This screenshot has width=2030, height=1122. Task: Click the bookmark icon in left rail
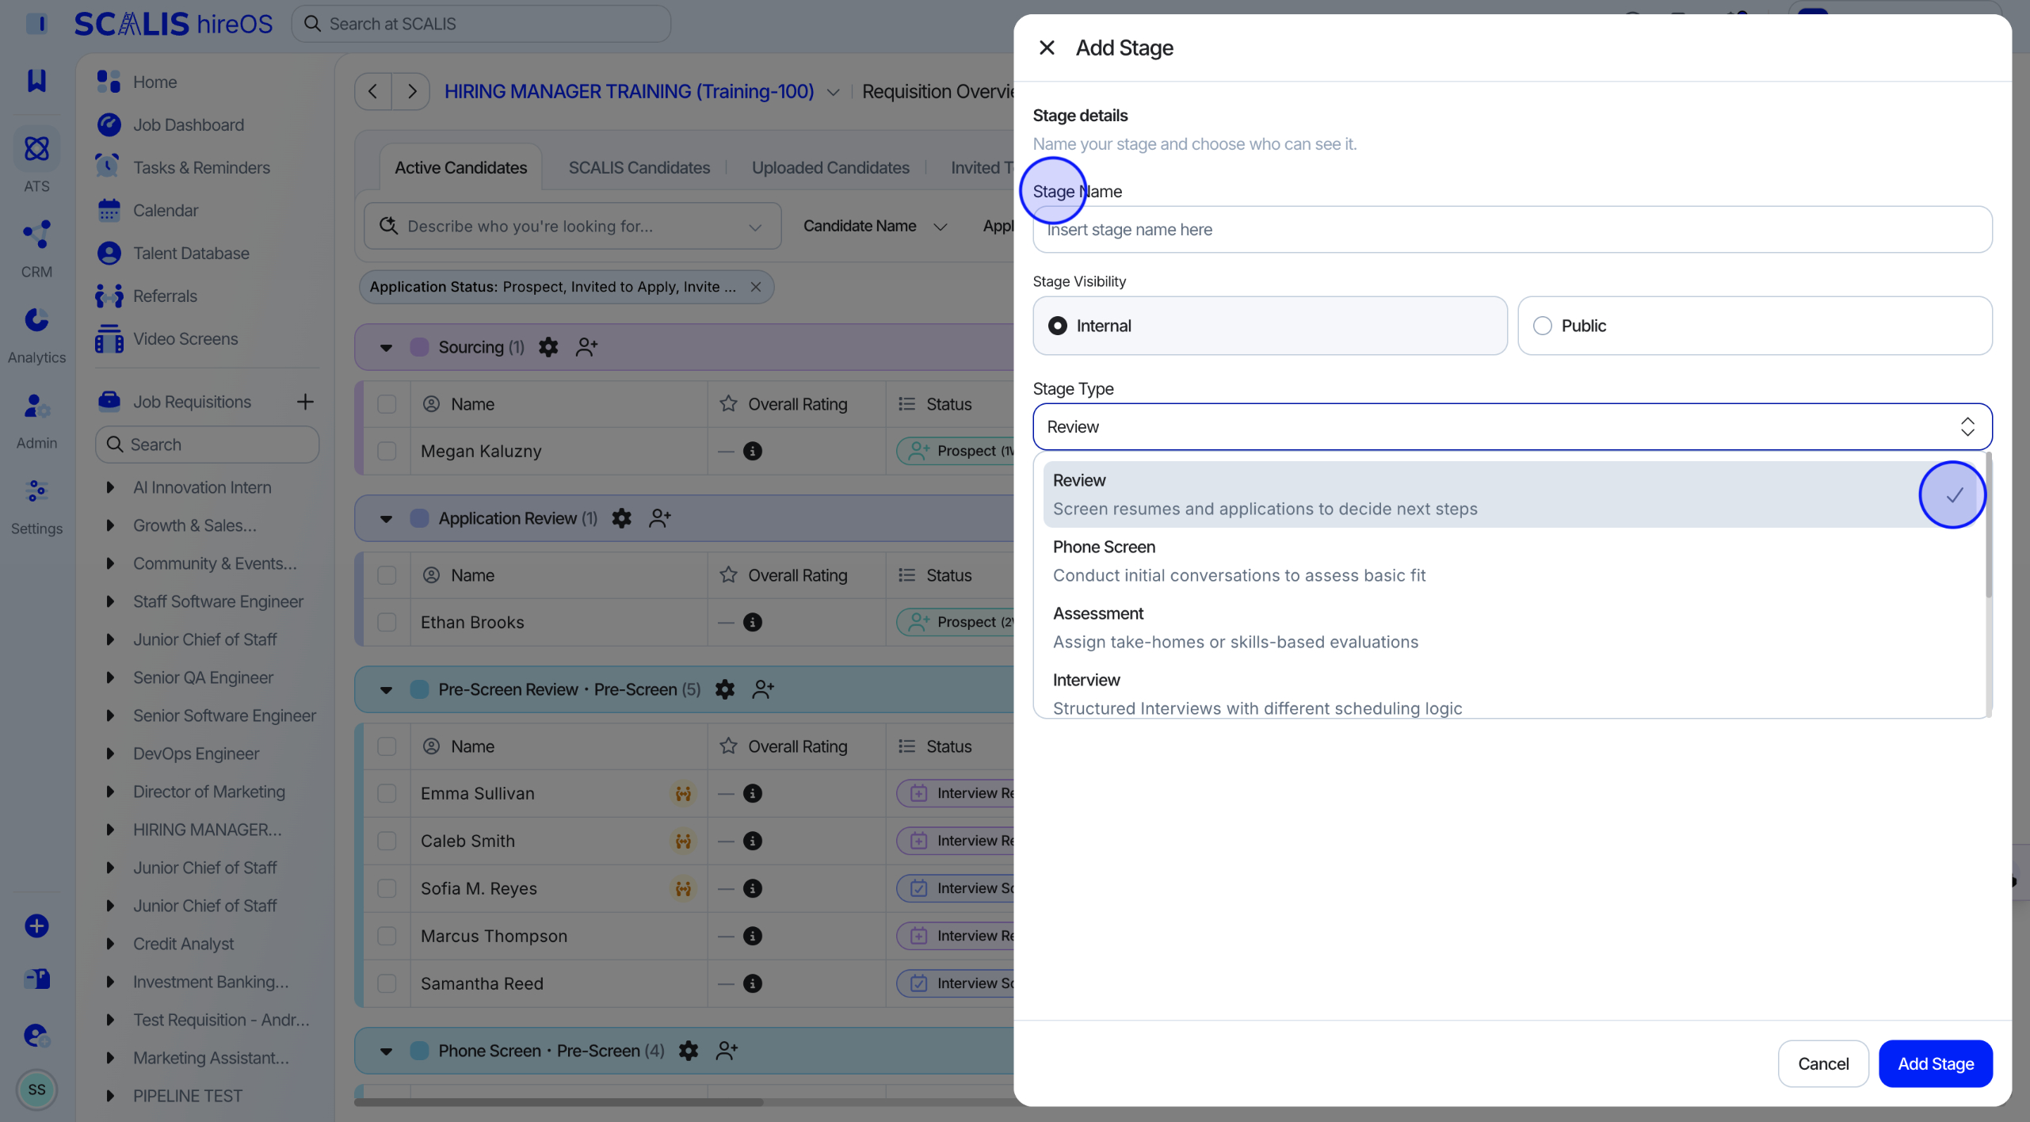pyautogui.click(x=36, y=80)
